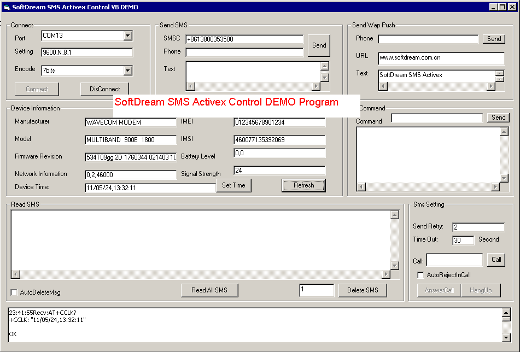Open the Port combo box dropdown arrow
This screenshot has width=520, height=352.
point(128,36)
